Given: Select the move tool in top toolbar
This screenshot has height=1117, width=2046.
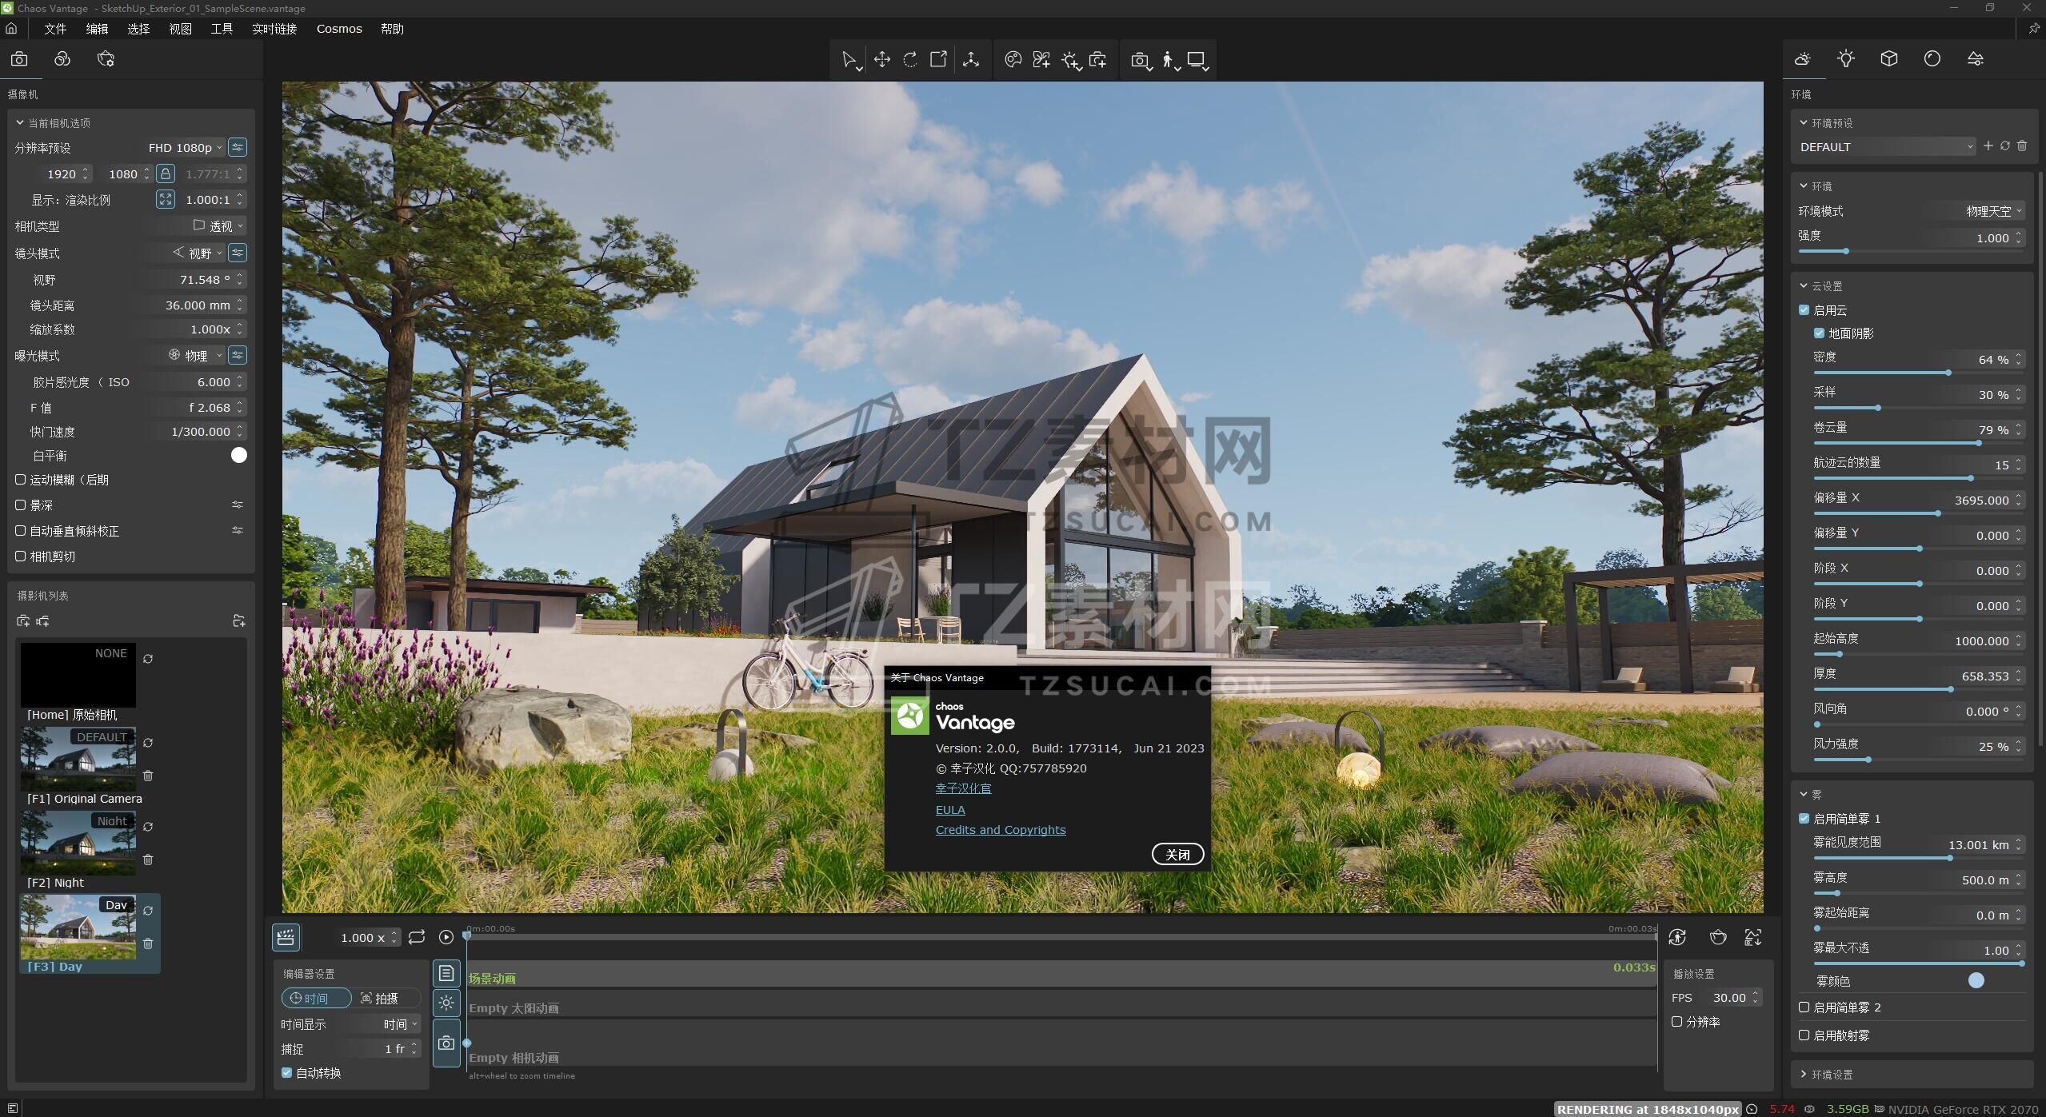Looking at the screenshot, I should [x=881, y=60].
